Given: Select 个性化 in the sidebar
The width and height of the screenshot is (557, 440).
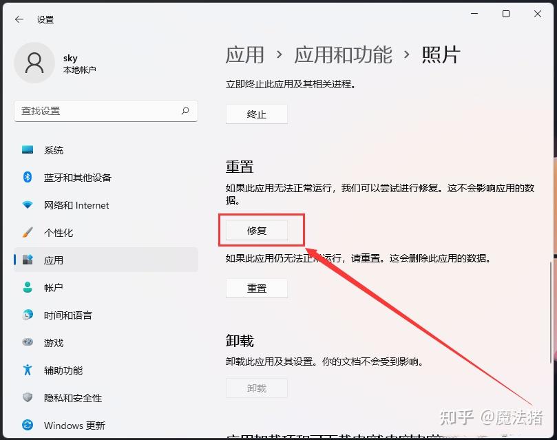Looking at the screenshot, I should click(x=106, y=232).
